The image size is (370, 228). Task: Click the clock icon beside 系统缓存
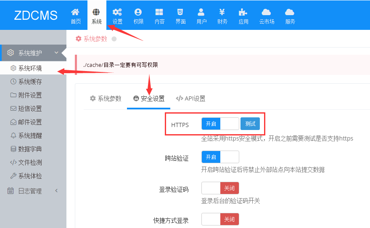point(13,82)
